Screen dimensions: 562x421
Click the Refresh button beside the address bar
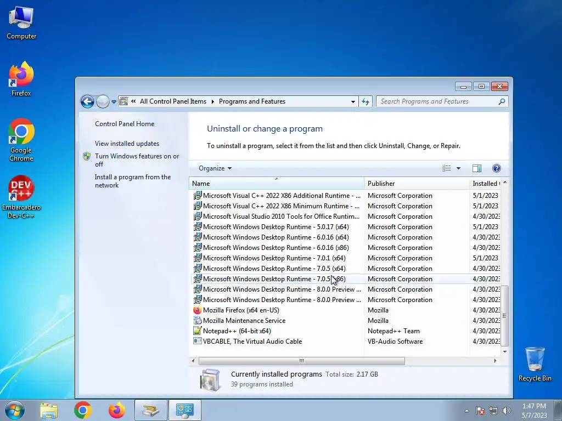coord(365,101)
